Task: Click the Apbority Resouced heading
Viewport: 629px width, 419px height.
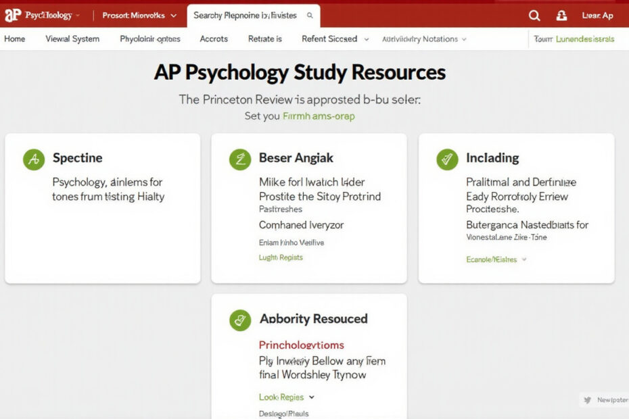Action: tap(313, 319)
